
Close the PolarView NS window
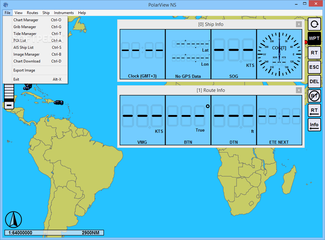[316, 3]
